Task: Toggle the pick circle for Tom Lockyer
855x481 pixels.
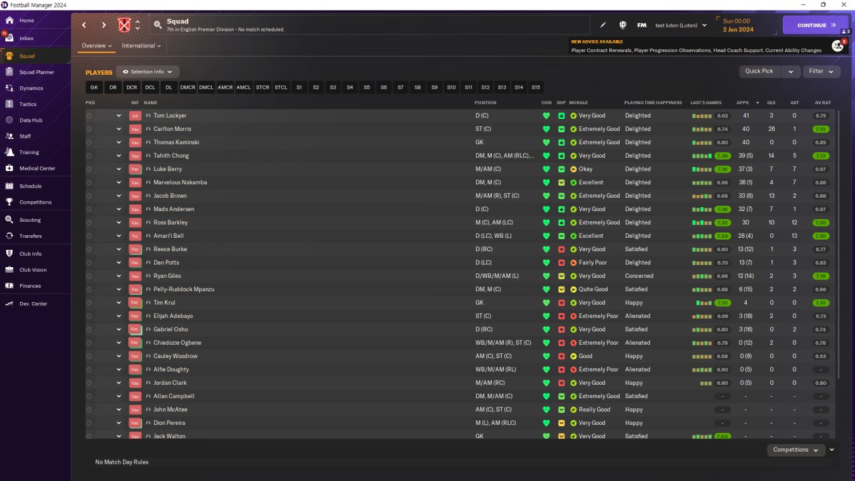Action: (89, 116)
